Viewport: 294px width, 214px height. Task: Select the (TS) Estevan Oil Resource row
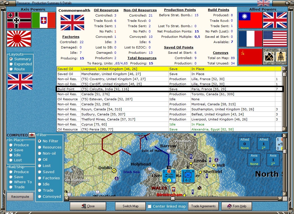169,99
